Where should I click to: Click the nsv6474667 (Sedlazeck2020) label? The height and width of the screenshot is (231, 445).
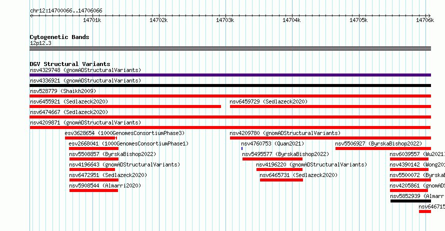coord(69,112)
